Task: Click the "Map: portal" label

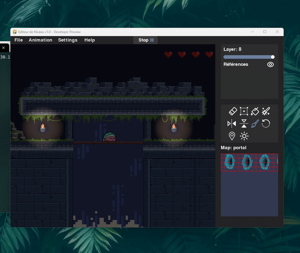Action: coord(233,148)
